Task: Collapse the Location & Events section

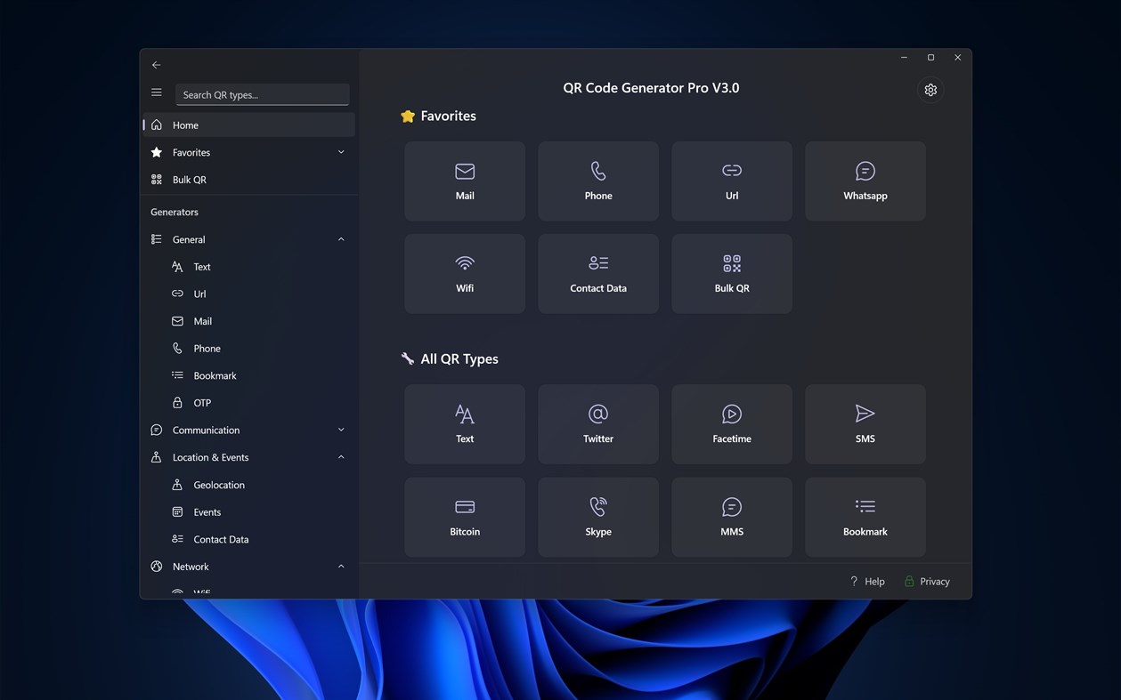Action: [x=340, y=456]
